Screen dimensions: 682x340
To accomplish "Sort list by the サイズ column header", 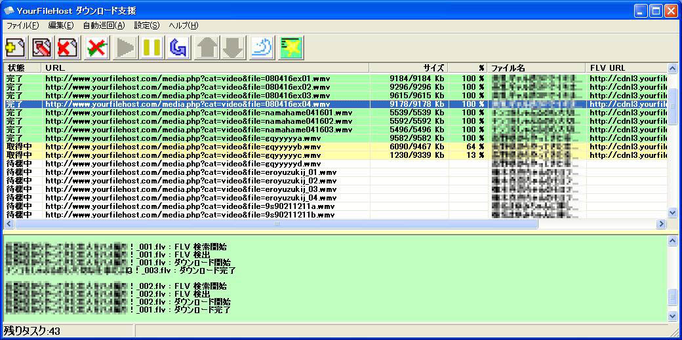I will 409,67.
